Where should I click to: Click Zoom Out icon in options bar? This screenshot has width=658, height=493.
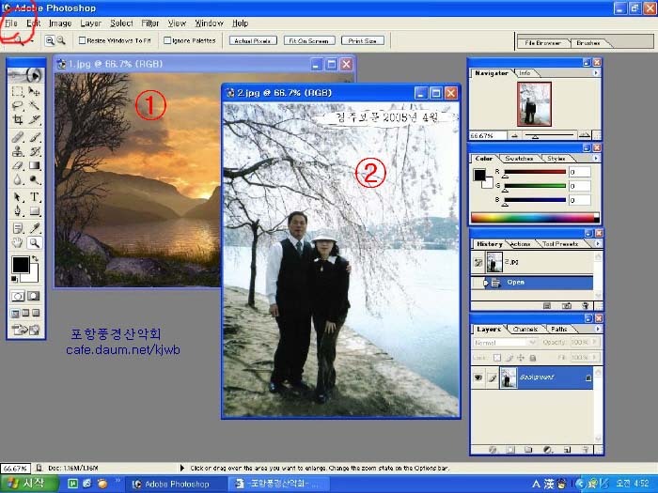pos(61,40)
